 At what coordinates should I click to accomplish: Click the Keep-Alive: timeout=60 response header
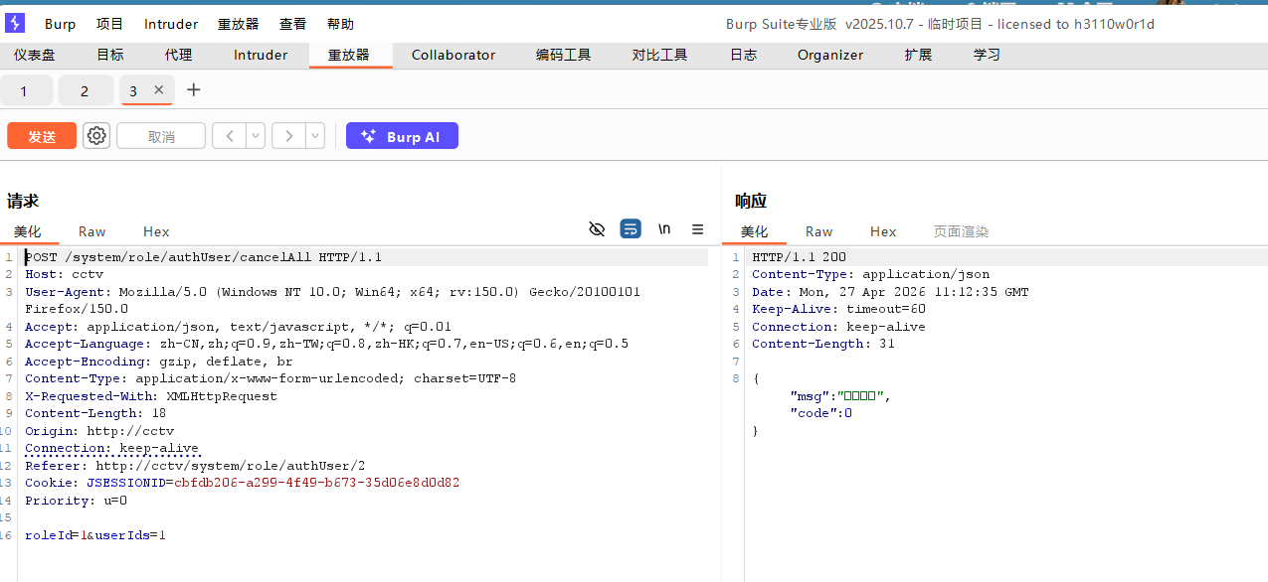[x=839, y=309]
